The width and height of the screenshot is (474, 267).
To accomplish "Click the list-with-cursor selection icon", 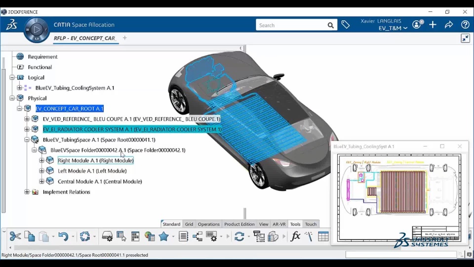I will point(121,236).
